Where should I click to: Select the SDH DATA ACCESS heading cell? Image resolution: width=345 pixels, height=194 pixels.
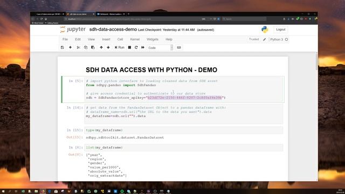click(151, 70)
